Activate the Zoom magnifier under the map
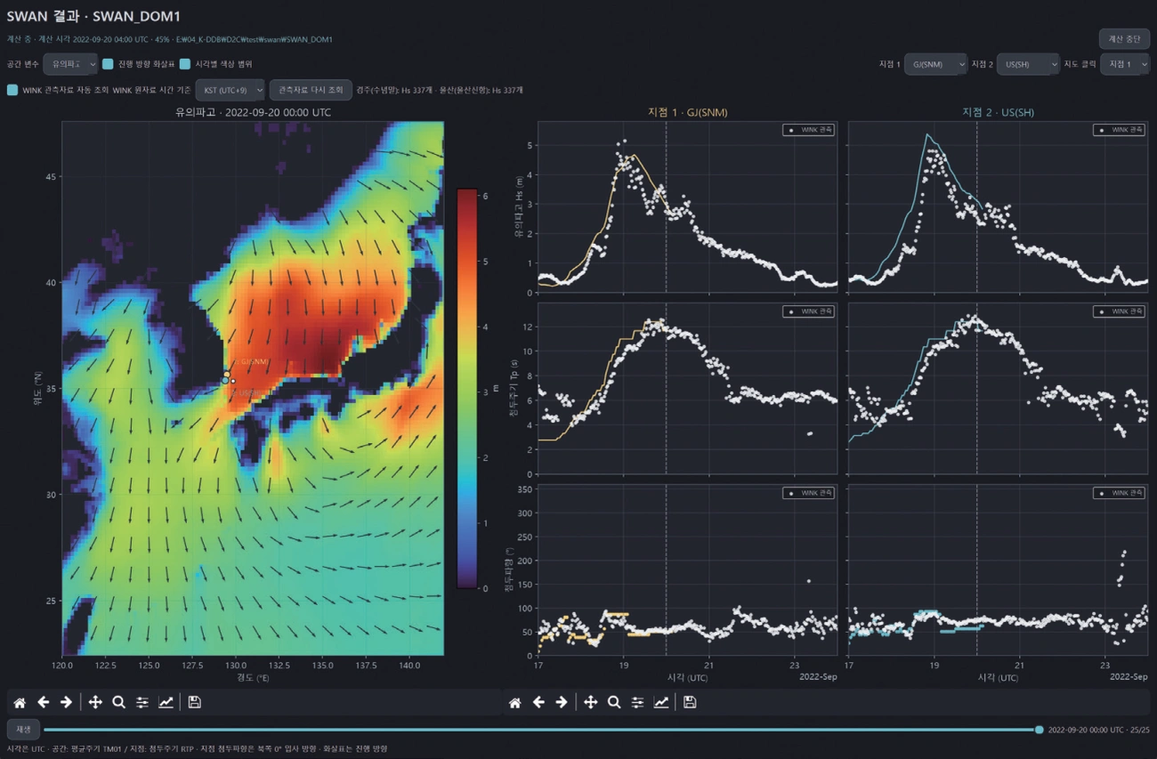 click(x=118, y=702)
